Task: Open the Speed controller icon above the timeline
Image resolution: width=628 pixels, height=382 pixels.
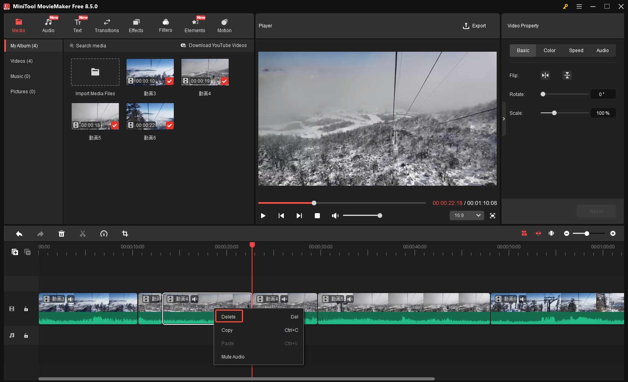Action: pos(104,234)
